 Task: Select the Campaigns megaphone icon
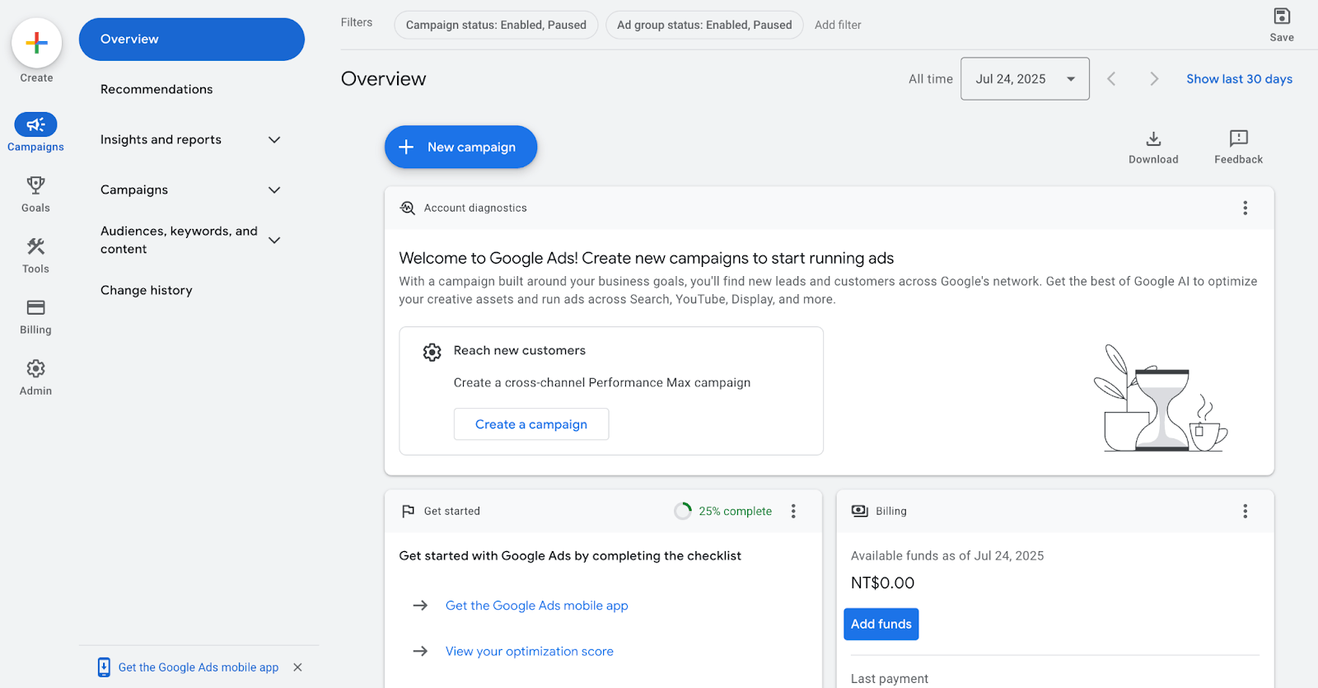tap(35, 124)
